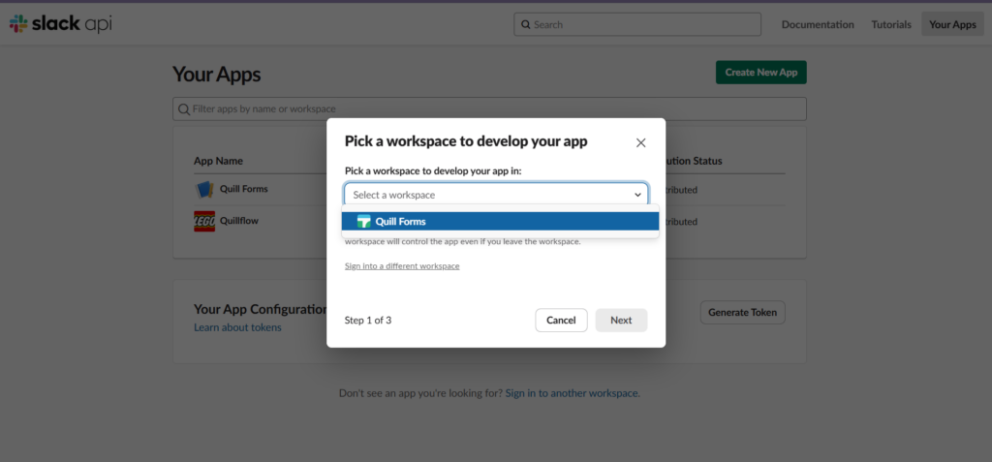Click the App Name column header
Screen dimensions: 992x462
[x=218, y=161]
